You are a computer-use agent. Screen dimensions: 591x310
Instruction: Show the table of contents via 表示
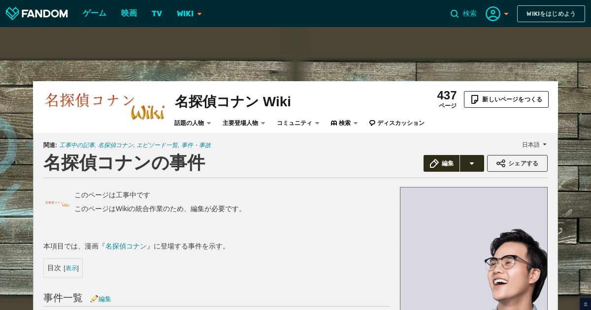pos(71,268)
